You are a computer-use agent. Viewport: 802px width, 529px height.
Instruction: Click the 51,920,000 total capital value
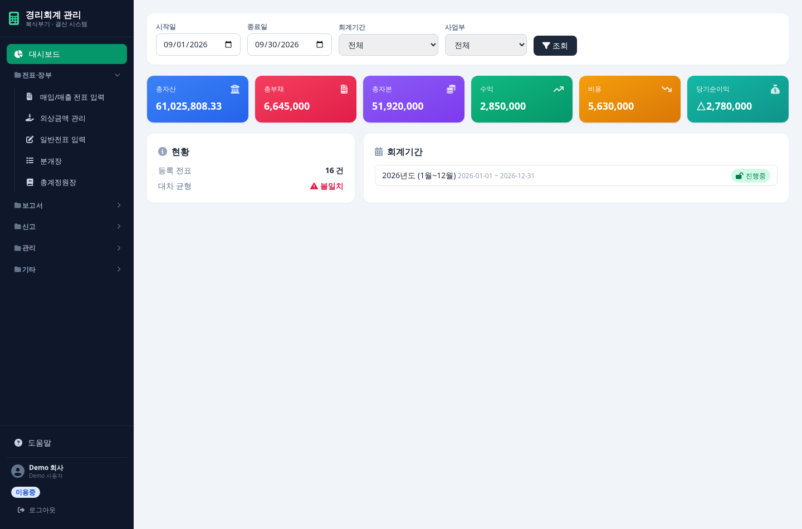(x=398, y=106)
